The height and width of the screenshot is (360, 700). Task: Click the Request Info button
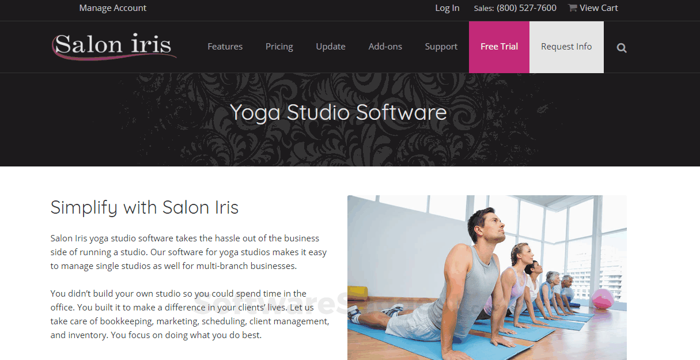click(x=566, y=47)
